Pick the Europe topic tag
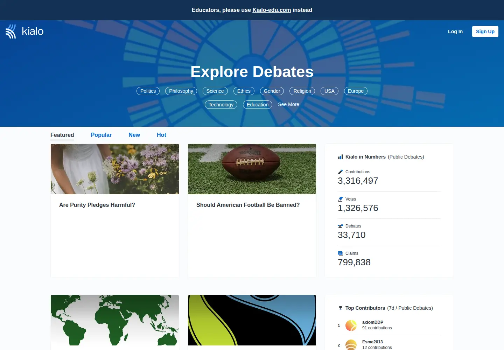Viewport: 504px width, 350px height. pos(356,91)
